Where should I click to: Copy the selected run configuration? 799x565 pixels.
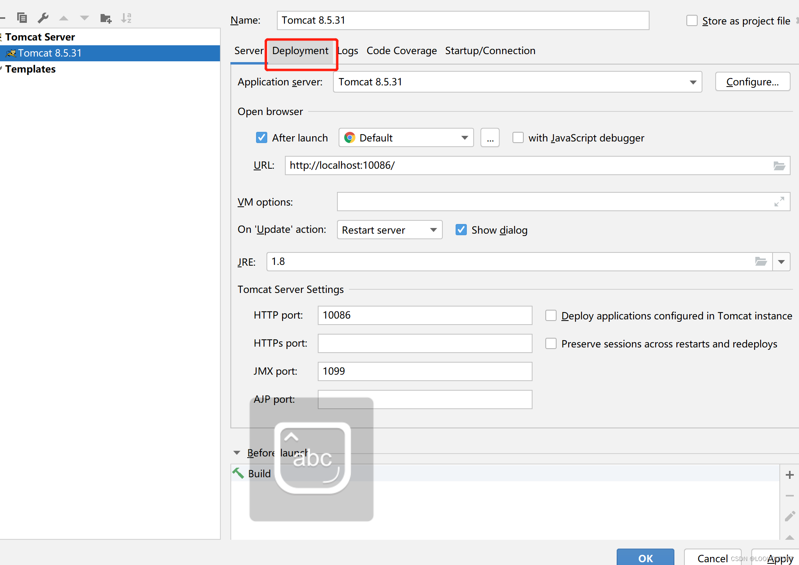coord(22,18)
